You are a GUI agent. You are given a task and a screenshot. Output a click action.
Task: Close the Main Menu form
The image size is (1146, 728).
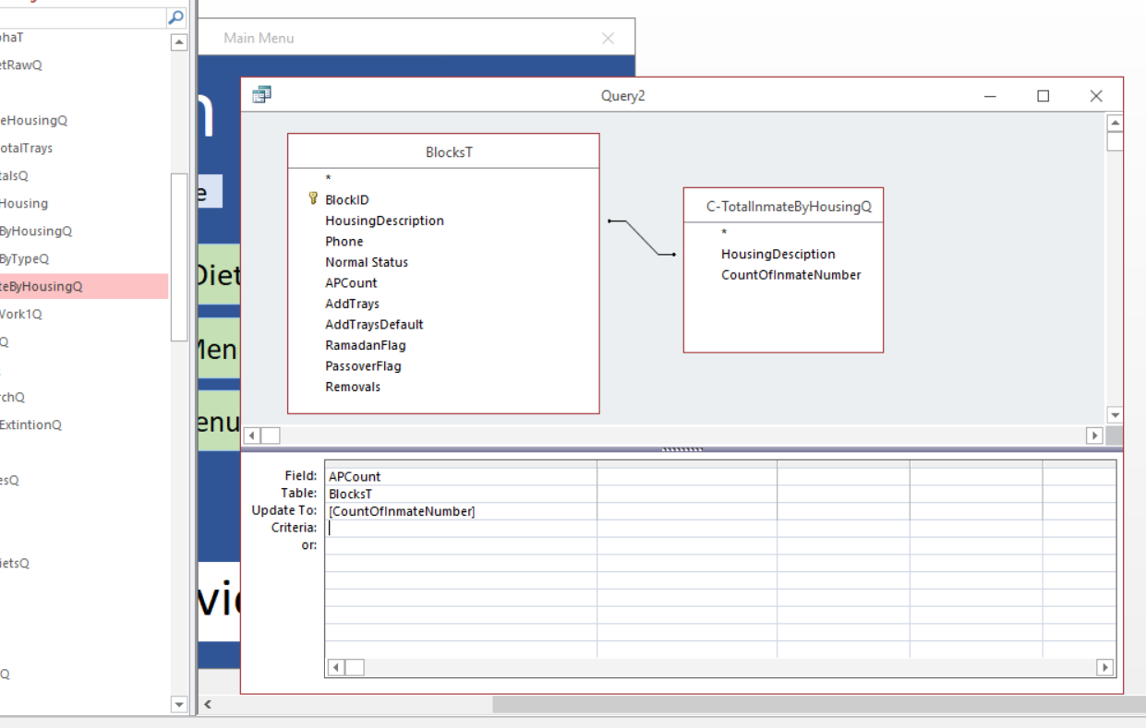pyautogui.click(x=607, y=38)
